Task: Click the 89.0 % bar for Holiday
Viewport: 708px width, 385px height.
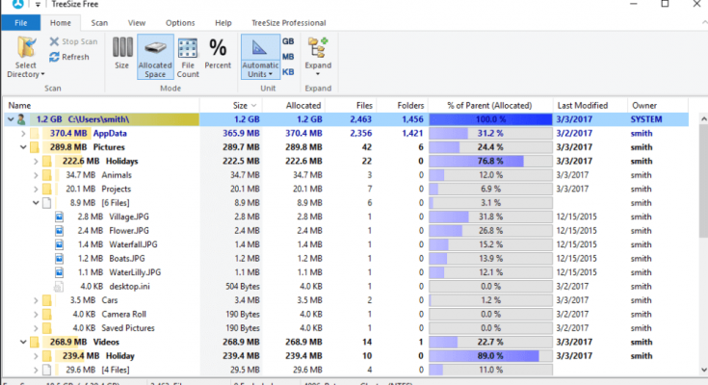Action: [x=490, y=356]
